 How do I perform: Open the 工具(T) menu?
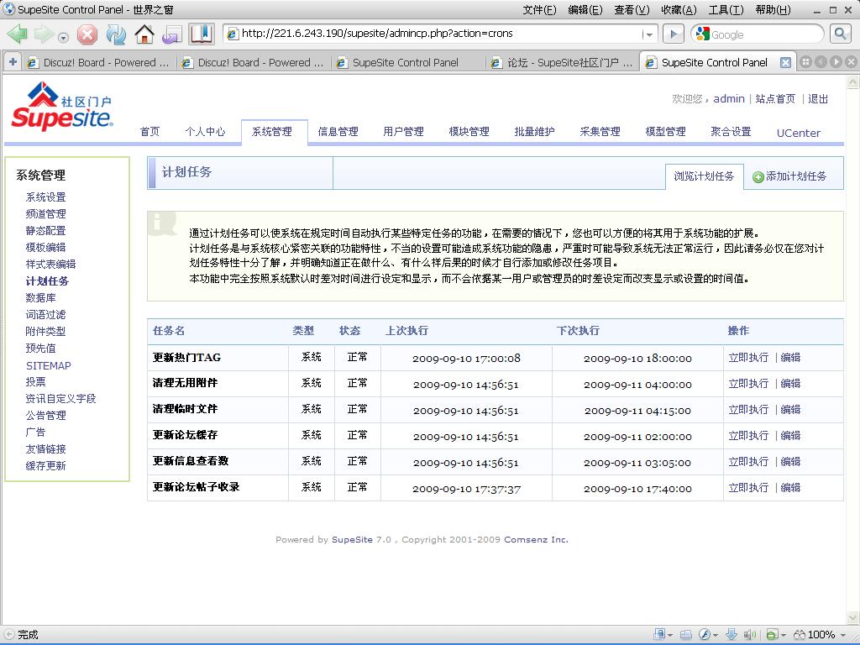(x=726, y=10)
